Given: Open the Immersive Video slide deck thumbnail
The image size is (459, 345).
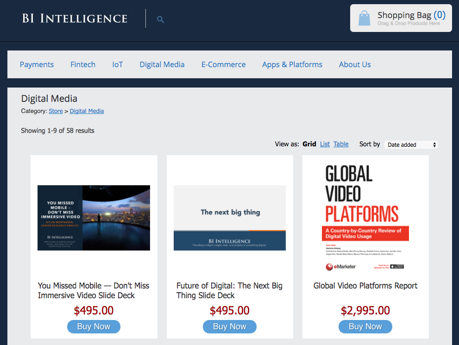Looking at the screenshot, I should tap(94, 218).
